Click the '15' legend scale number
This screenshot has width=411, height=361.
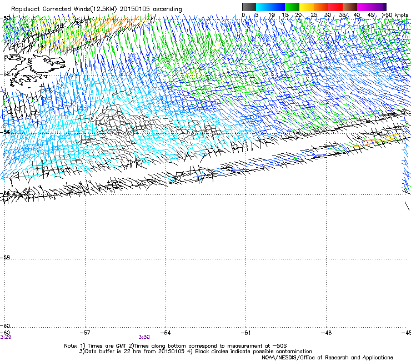(x=285, y=15)
